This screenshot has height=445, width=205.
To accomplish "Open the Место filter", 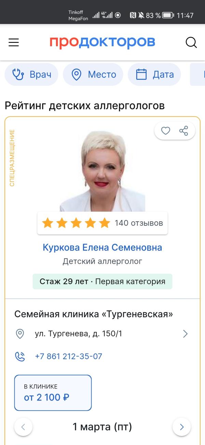I will 93,74.
